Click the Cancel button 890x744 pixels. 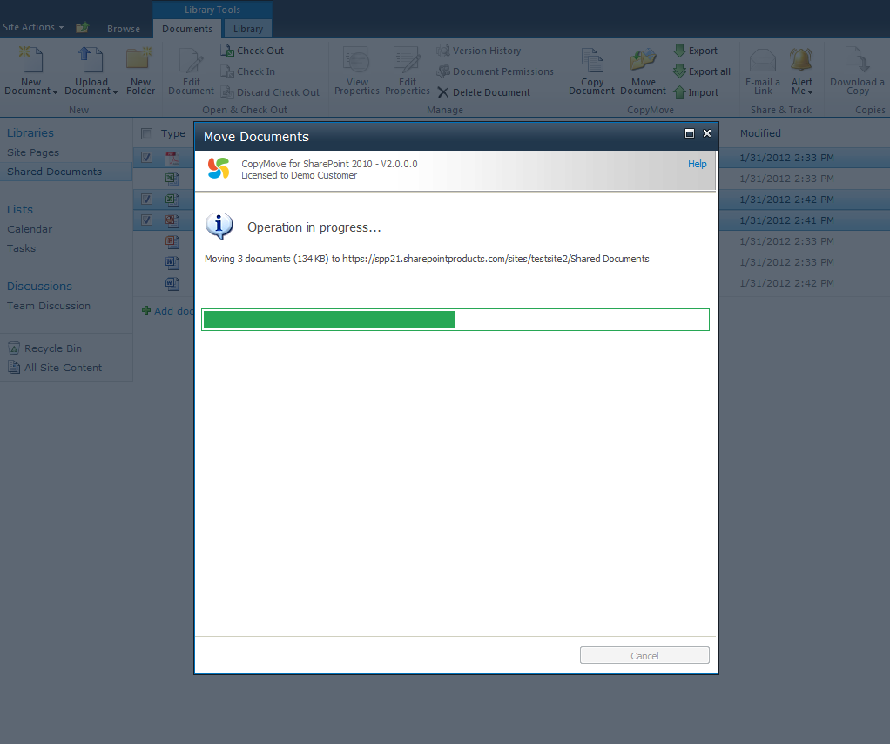click(x=644, y=655)
